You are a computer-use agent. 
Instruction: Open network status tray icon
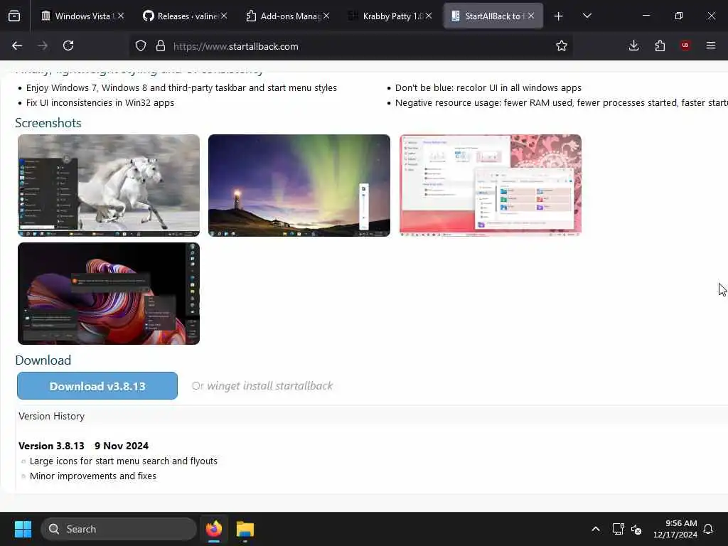coord(618,529)
